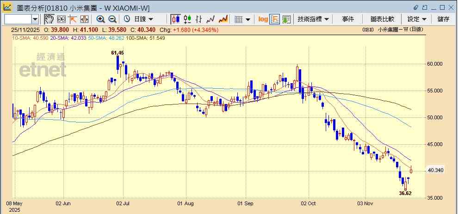458x214 pixels.
Task: Select the area chart type
Action: click(223, 19)
